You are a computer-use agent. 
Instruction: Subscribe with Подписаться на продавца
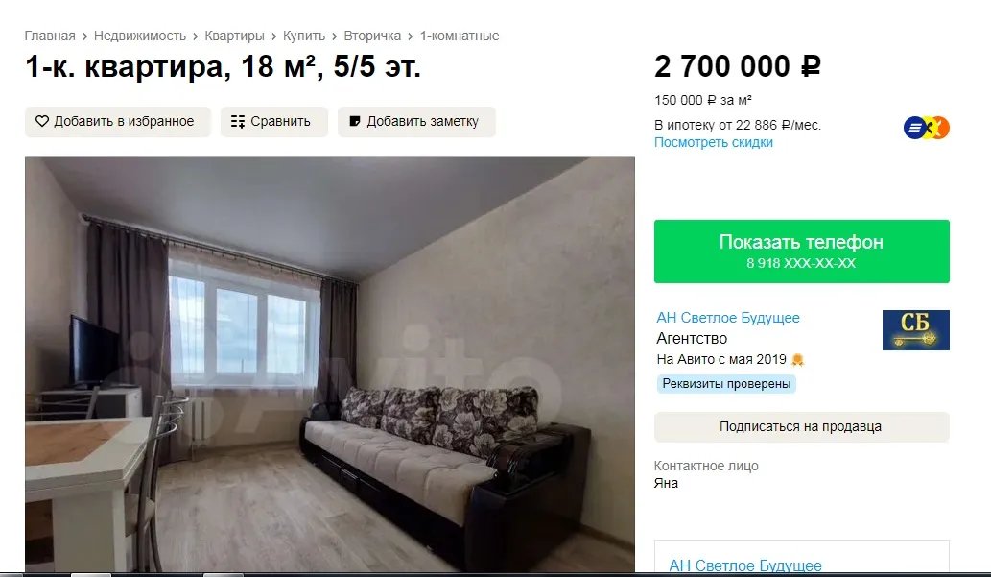coord(801,427)
